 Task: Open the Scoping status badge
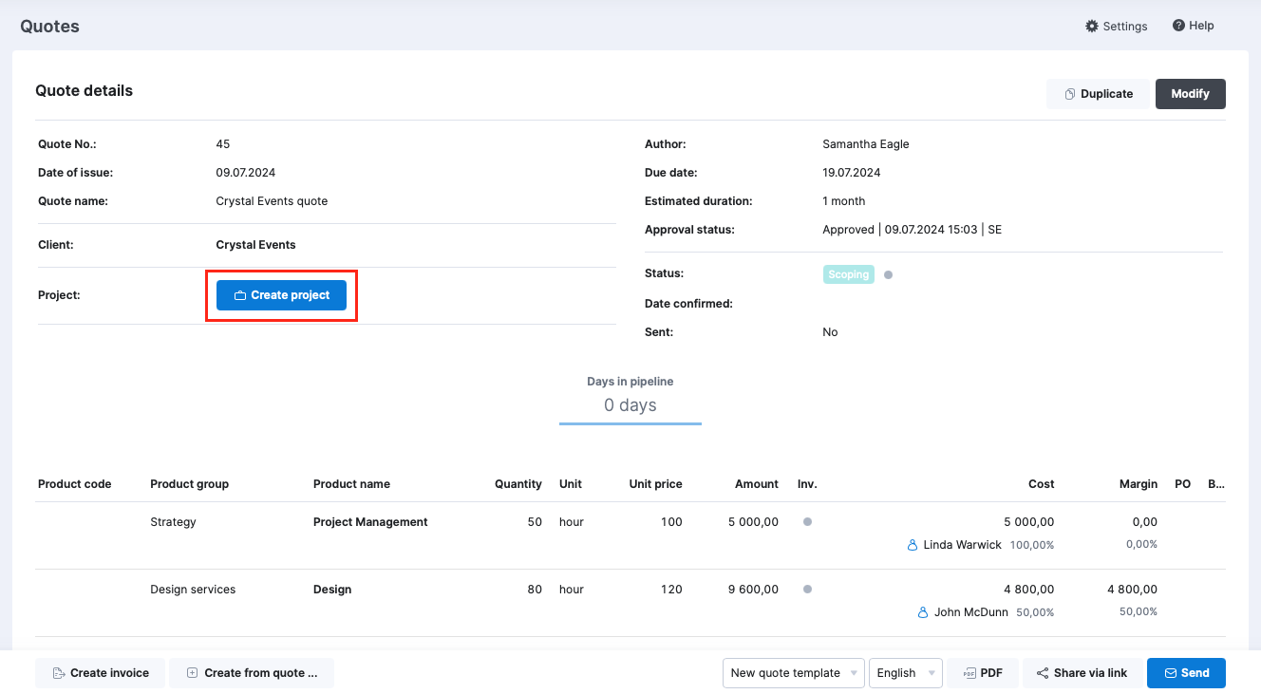pos(848,274)
